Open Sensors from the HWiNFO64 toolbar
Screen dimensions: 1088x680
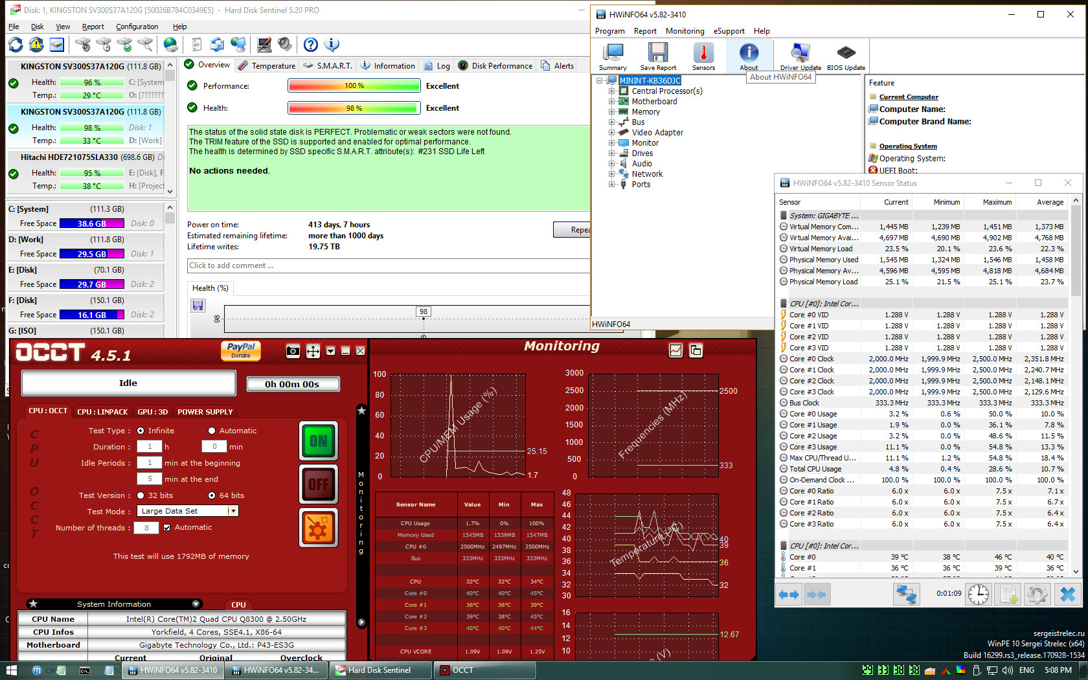point(703,57)
